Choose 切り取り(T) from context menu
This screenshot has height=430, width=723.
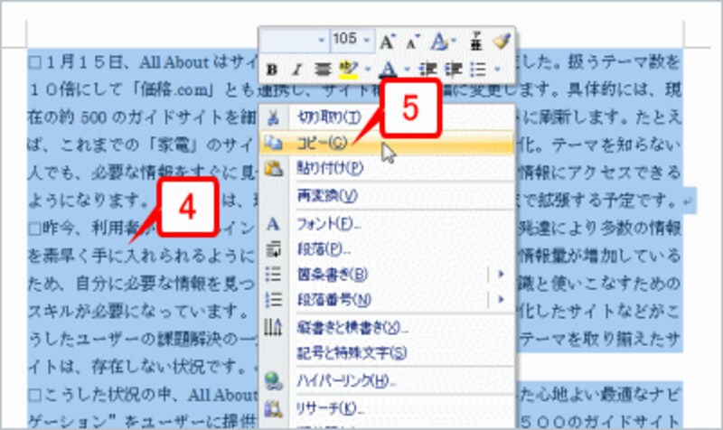tap(388, 117)
